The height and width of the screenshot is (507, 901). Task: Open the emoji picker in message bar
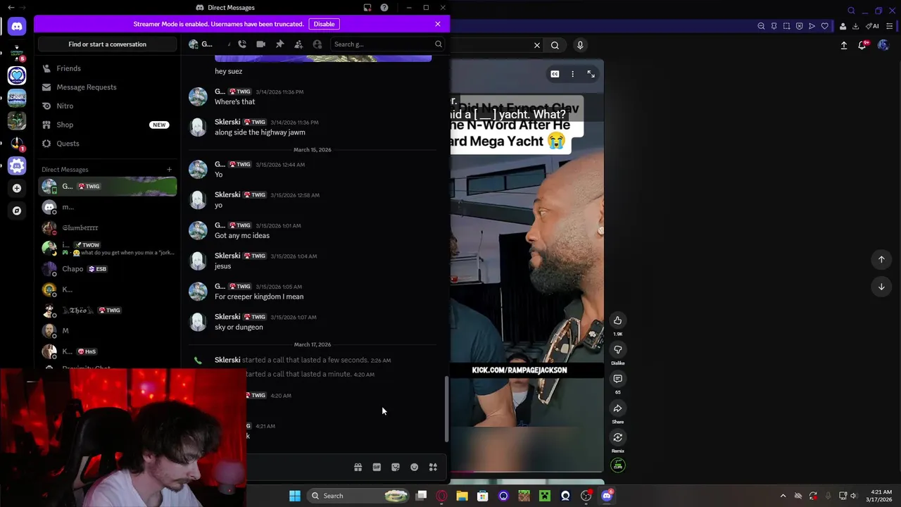click(415, 467)
